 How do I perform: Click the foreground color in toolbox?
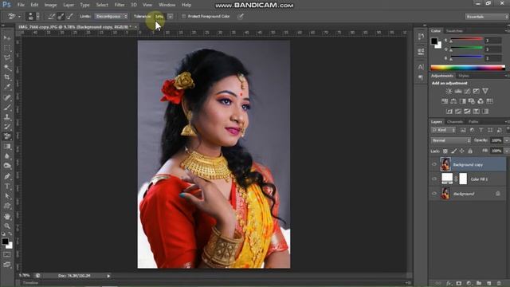5,242
